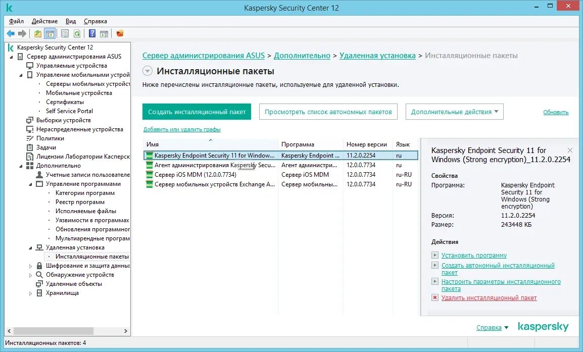Click red Удалить инсталляционный пакет link
This screenshot has height=352, width=583.
[489, 298]
